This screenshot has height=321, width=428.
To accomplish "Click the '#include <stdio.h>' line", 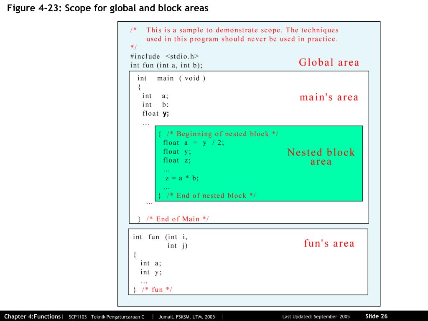I will (165, 56).
